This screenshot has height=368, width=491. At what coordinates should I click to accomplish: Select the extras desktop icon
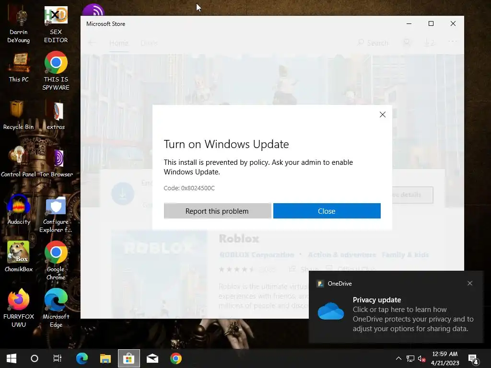pyautogui.click(x=56, y=115)
